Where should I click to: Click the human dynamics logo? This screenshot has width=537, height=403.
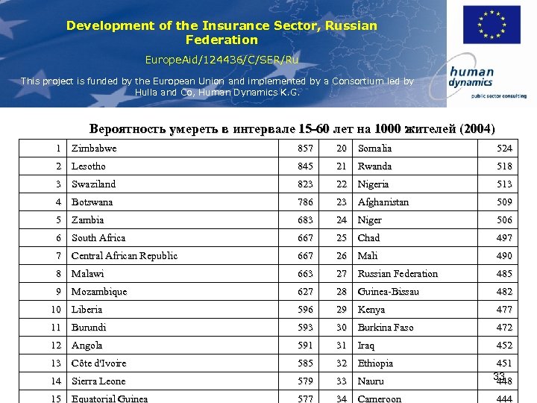click(480, 78)
